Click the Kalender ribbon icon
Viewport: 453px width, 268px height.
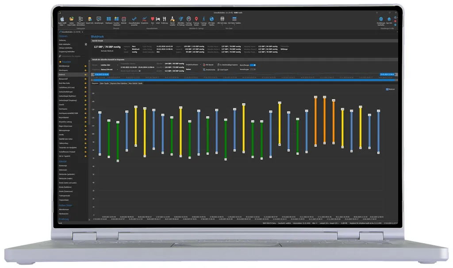point(124,19)
